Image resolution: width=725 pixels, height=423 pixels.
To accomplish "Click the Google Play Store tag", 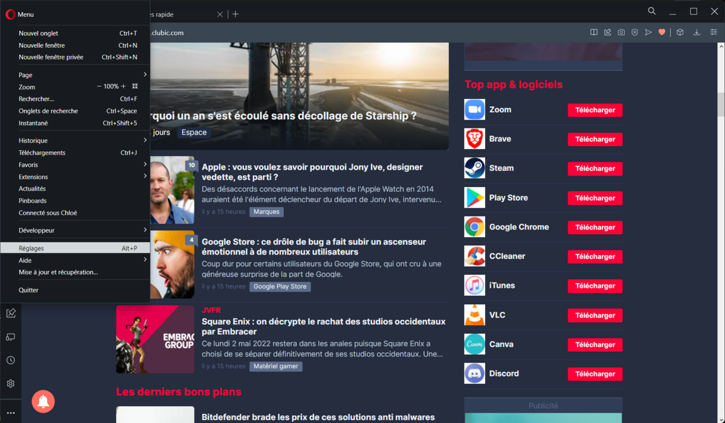I will pos(280,287).
